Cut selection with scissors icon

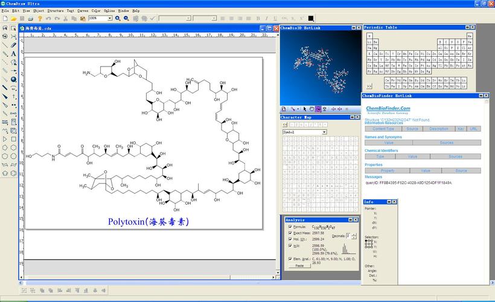(65, 19)
